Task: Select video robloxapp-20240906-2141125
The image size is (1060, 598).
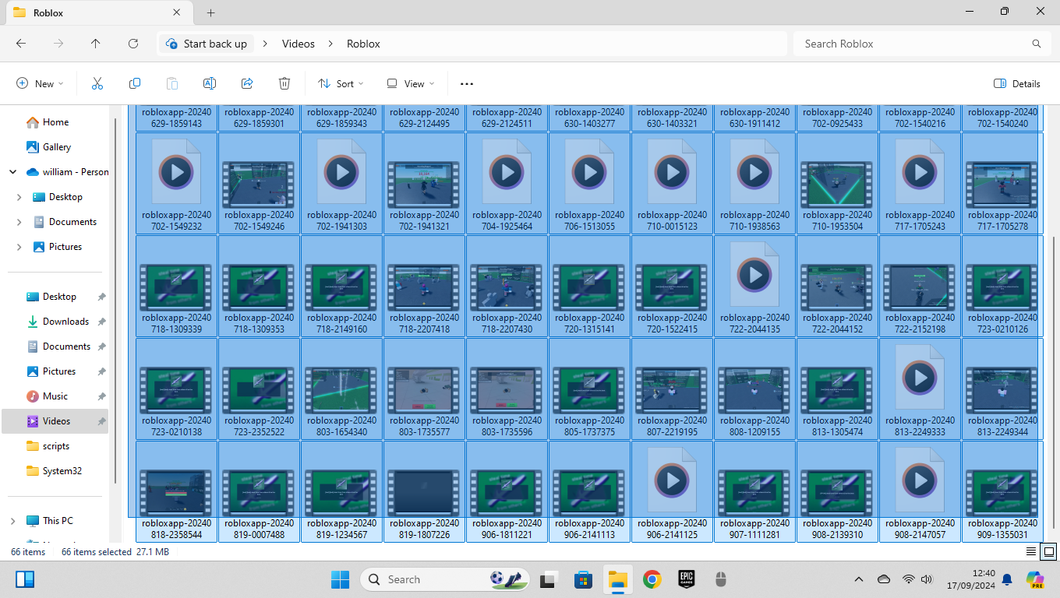Action: coord(672,491)
